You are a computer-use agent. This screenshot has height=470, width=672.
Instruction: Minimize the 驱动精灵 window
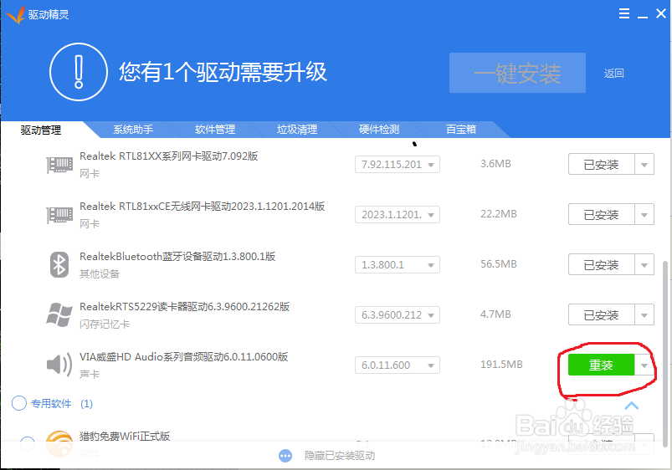click(x=642, y=15)
